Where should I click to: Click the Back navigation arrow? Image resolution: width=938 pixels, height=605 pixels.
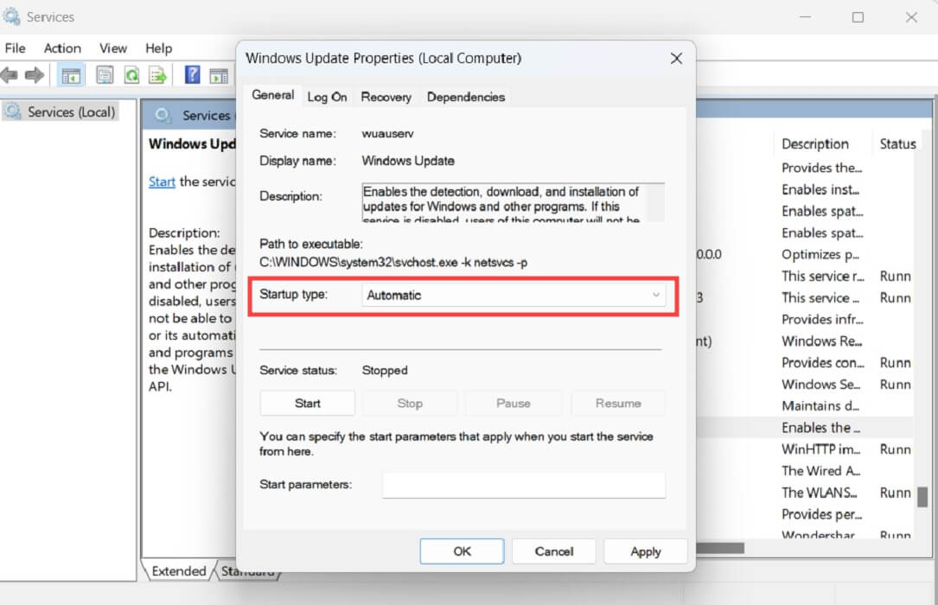(9, 74)
